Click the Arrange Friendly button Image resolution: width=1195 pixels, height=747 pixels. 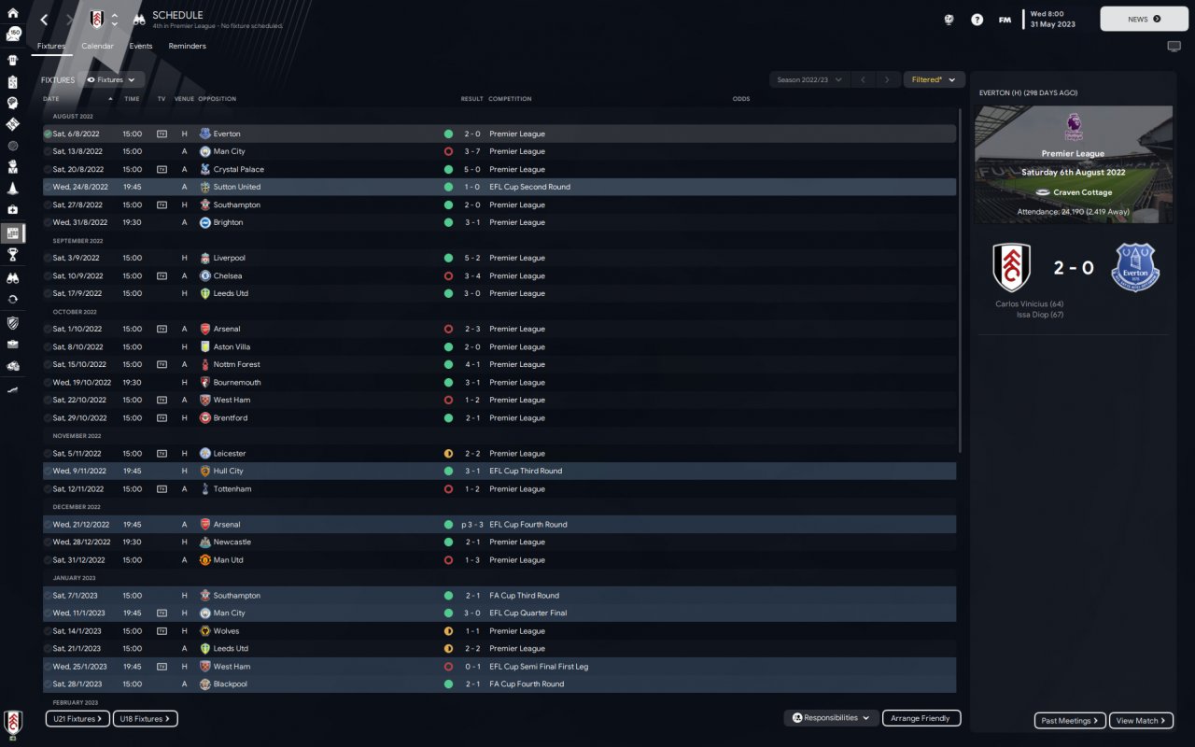pos(921,718)
